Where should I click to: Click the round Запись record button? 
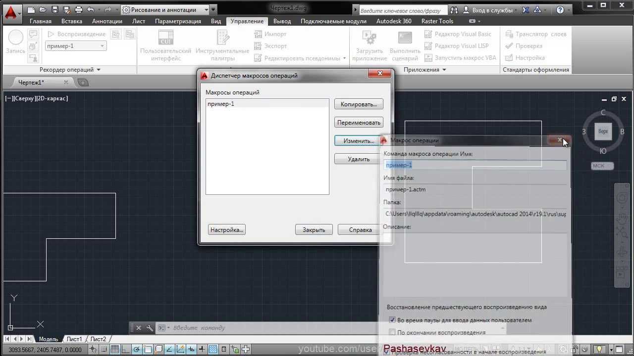click(15, 38)
